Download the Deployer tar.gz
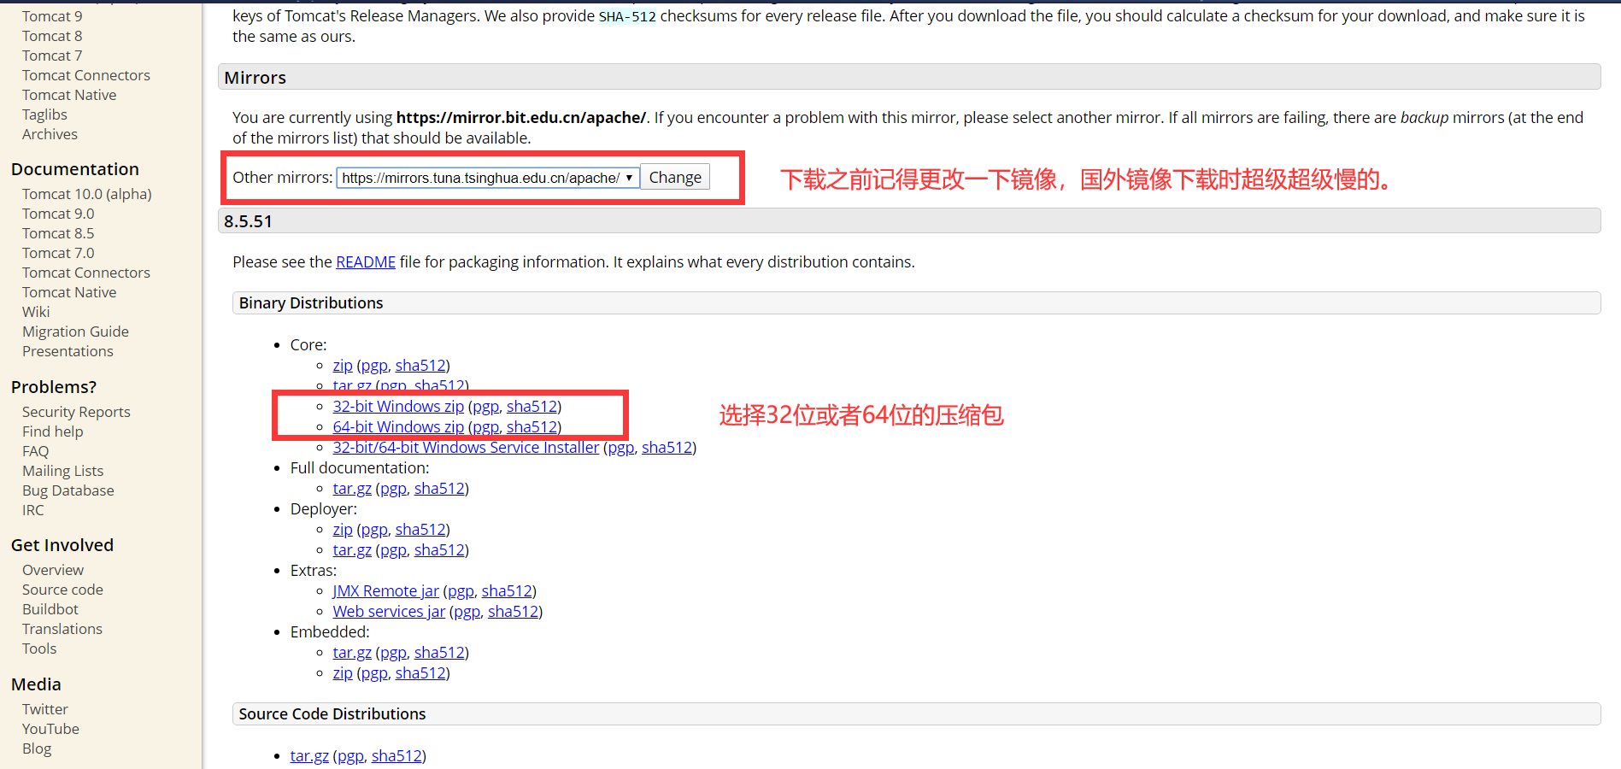The width and height of the screenshot is (1621, 769). coord(352,550)
